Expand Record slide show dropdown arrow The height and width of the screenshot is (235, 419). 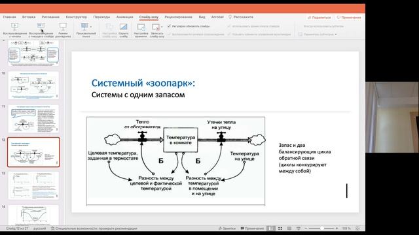pyautogui.click(x=162, y=27)
